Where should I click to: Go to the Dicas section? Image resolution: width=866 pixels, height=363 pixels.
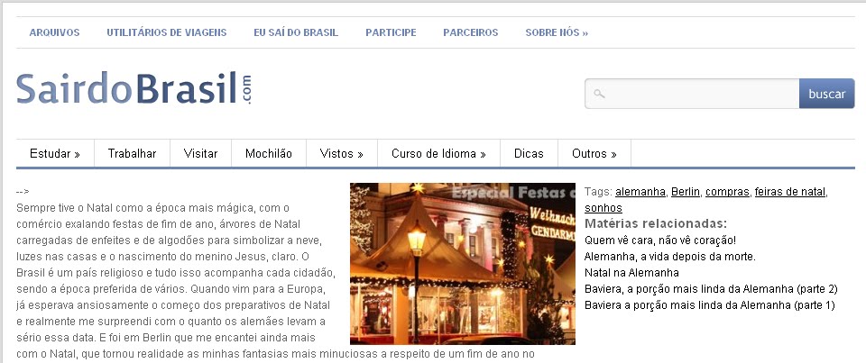pos(529,153)
